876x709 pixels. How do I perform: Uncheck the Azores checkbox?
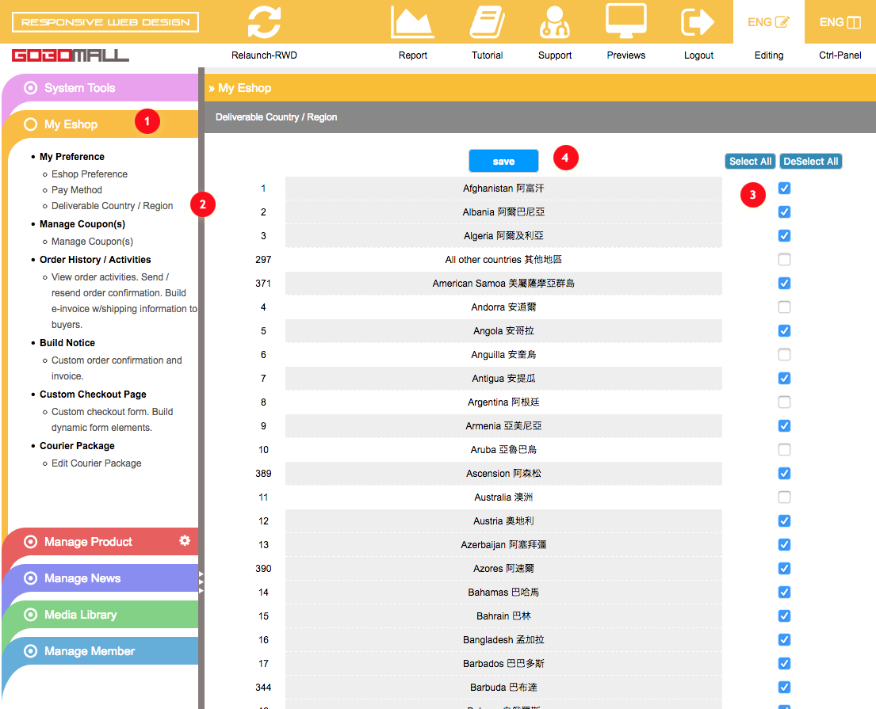click(784, 568)
